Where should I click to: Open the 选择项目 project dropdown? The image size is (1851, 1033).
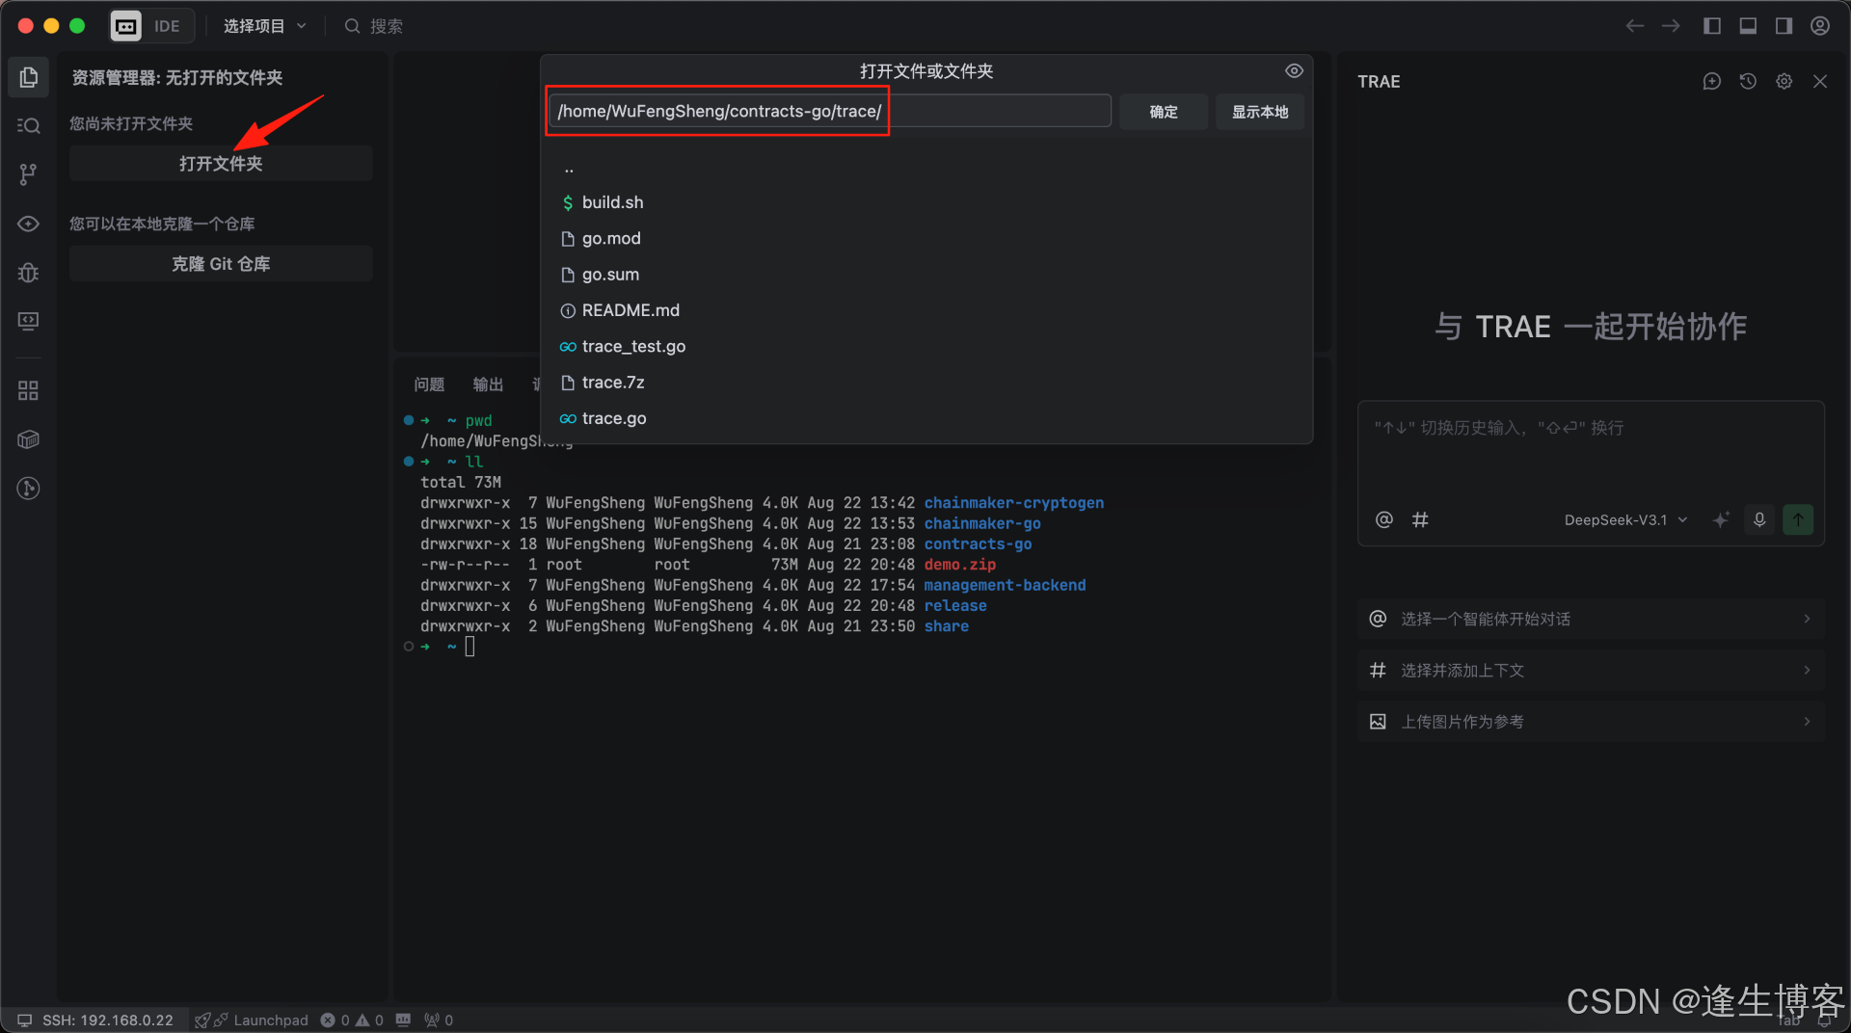coord(264,26)
